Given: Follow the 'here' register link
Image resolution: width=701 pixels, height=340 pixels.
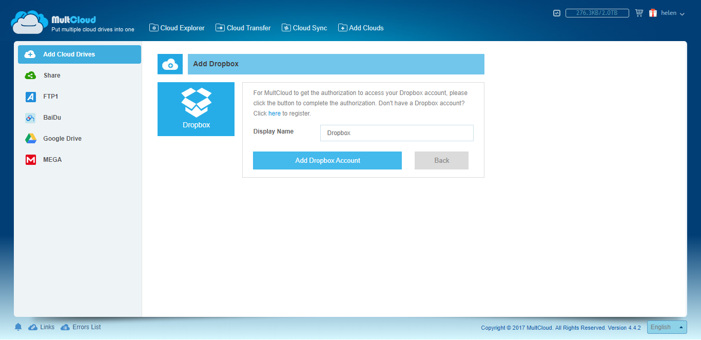Looking at the screenshot, I should tap(275, 114).
